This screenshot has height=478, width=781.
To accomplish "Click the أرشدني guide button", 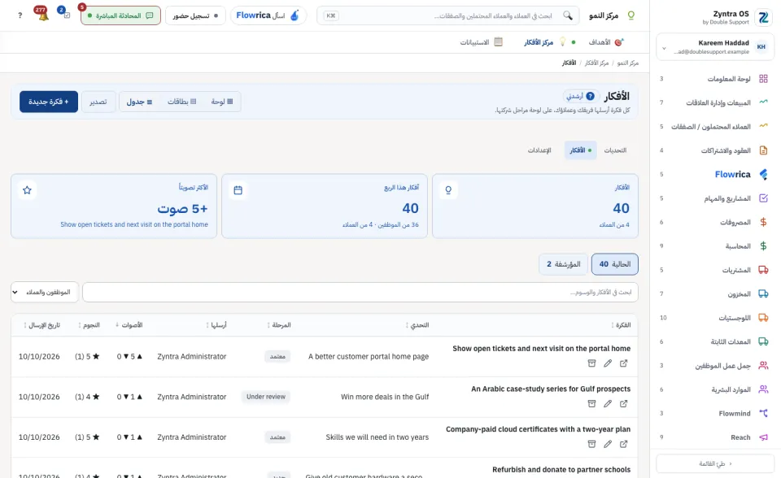I will [x=579, y=96].
